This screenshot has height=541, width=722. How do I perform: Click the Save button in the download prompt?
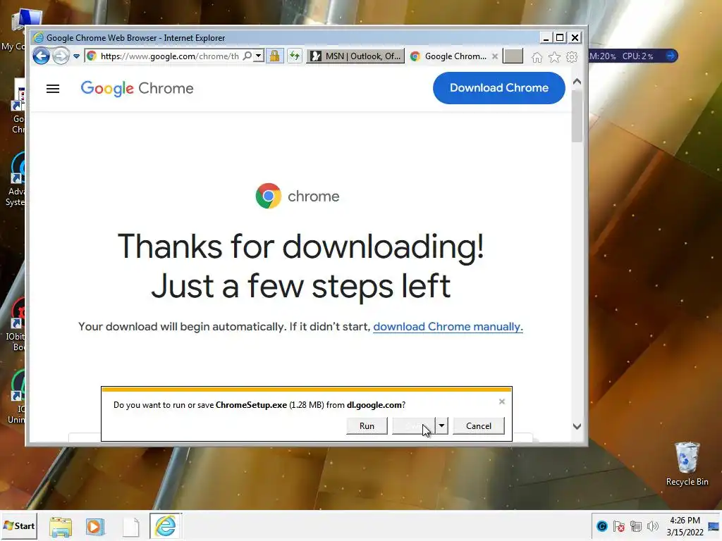pyautogui.click(x=413, y=426)
